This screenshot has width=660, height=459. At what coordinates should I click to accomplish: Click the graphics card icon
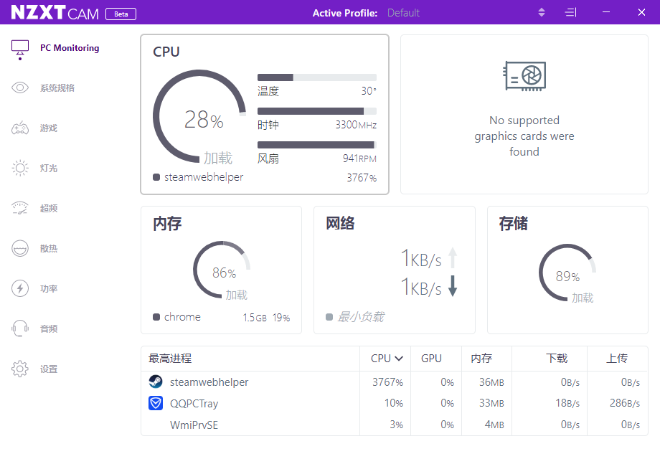524,76
